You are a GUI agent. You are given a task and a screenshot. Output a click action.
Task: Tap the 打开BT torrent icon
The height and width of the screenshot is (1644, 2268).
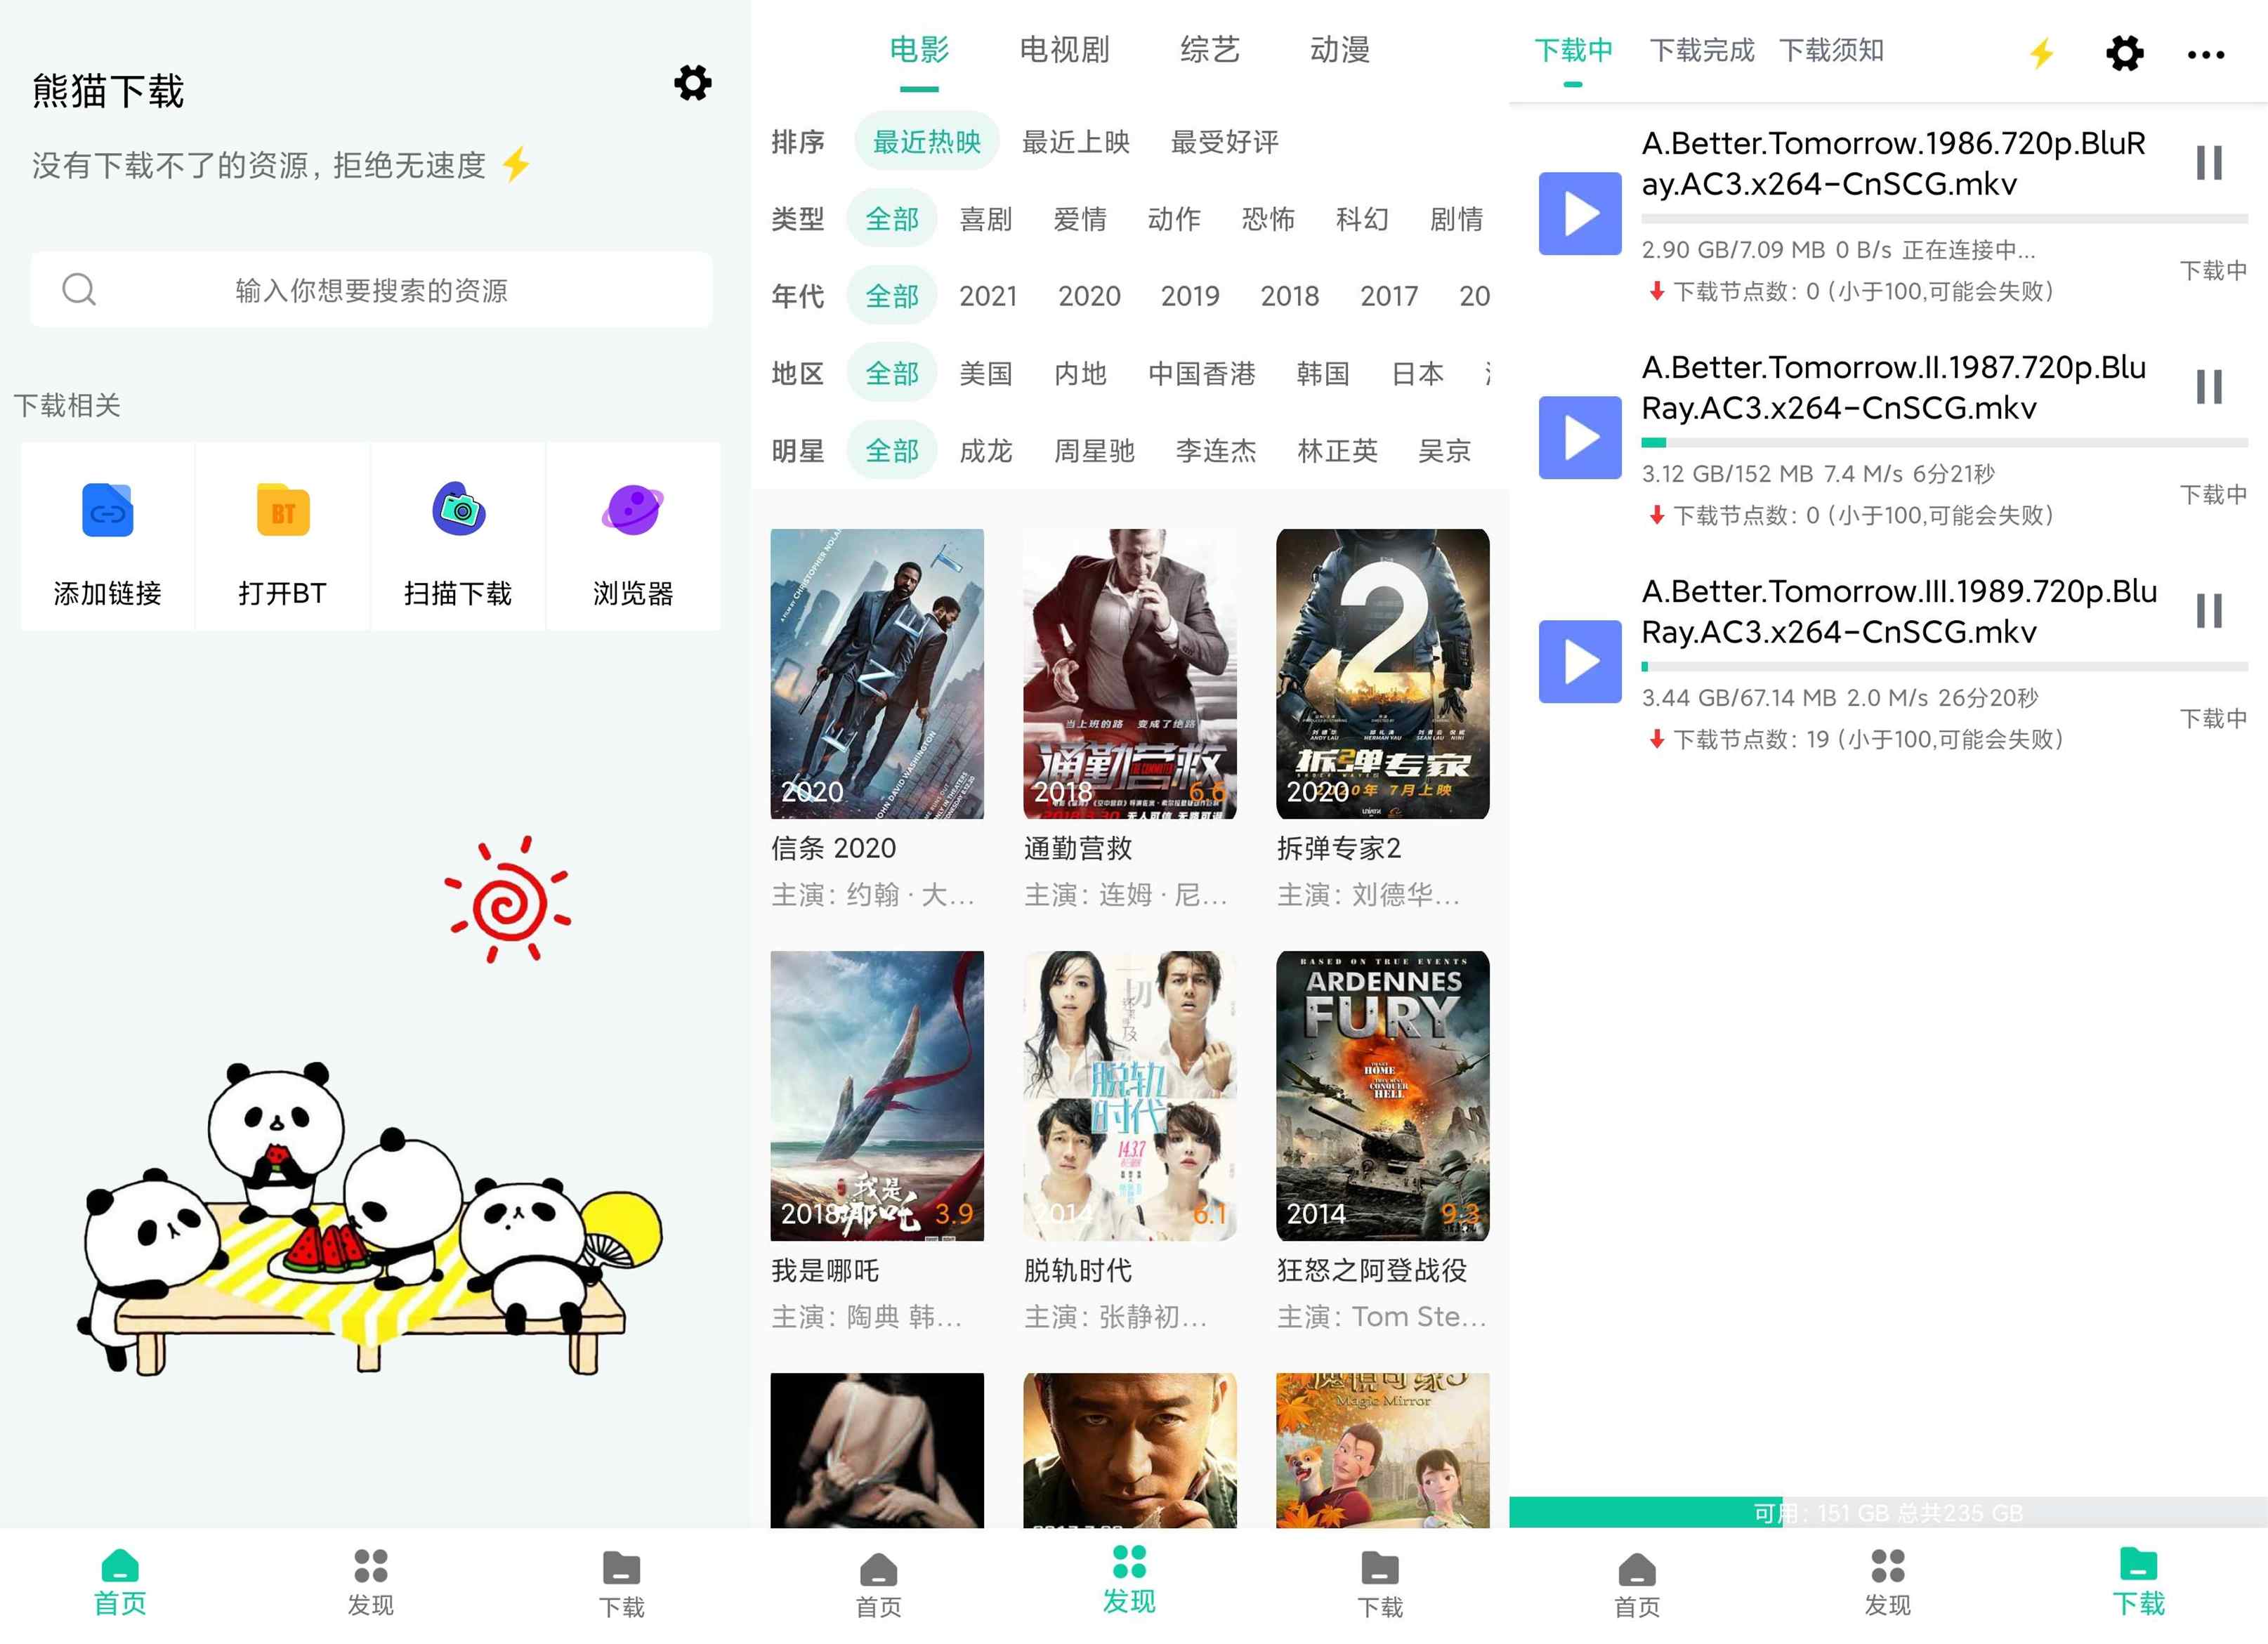283,510
